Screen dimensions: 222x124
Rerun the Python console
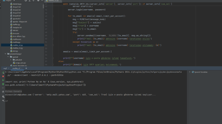3,73
